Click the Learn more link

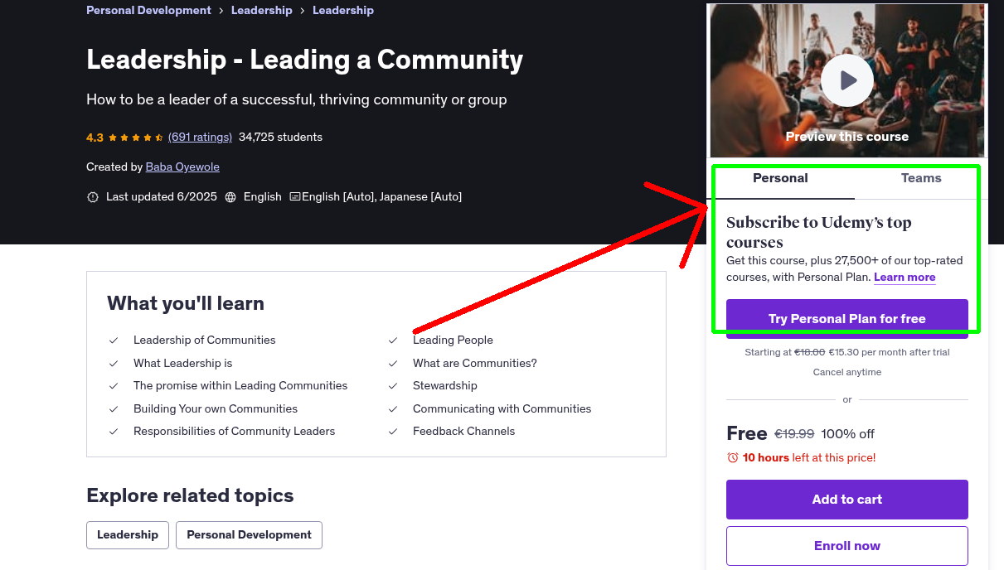click(x=905, y=278)
